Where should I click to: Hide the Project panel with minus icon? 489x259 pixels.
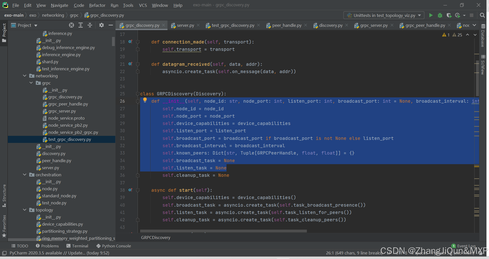pyautogui.click(x=110, y=25)
